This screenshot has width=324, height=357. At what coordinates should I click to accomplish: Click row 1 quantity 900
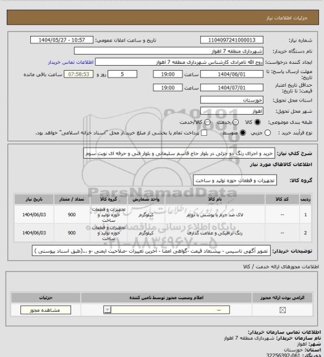[72, 214]
